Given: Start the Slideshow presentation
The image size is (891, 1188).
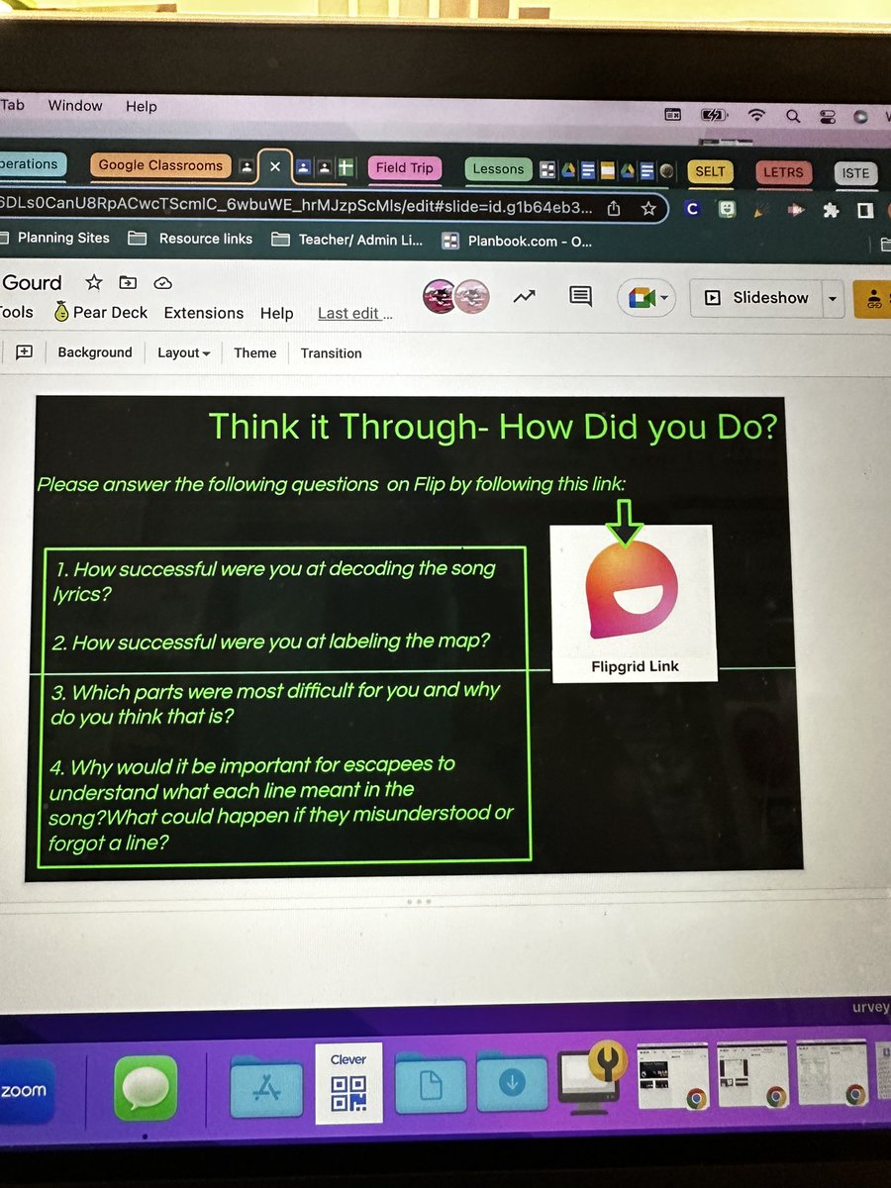Looking at the screenshot, I should tap(756, 297).
